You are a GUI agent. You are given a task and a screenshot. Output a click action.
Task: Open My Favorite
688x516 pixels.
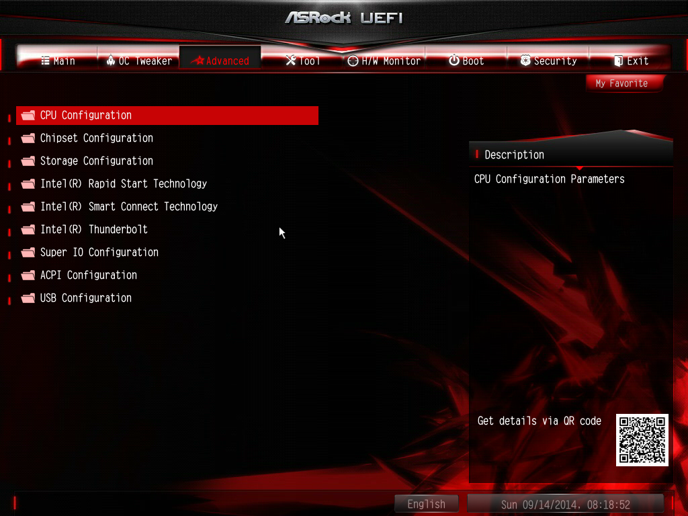coord(621,83)
